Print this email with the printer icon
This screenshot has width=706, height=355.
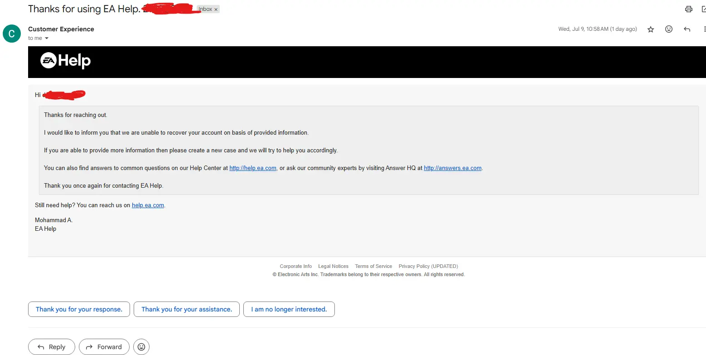coord(689,9)
